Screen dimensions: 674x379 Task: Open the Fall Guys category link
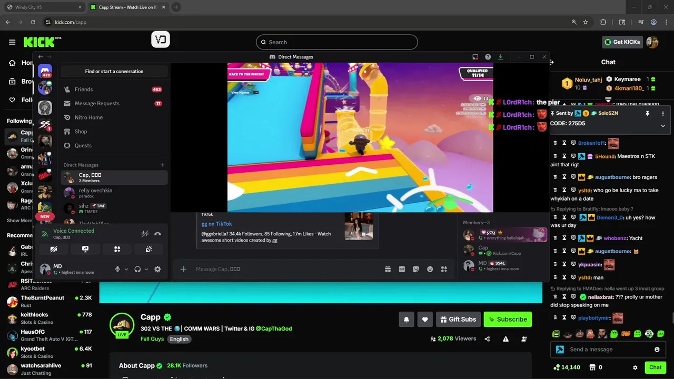point(152,339)
